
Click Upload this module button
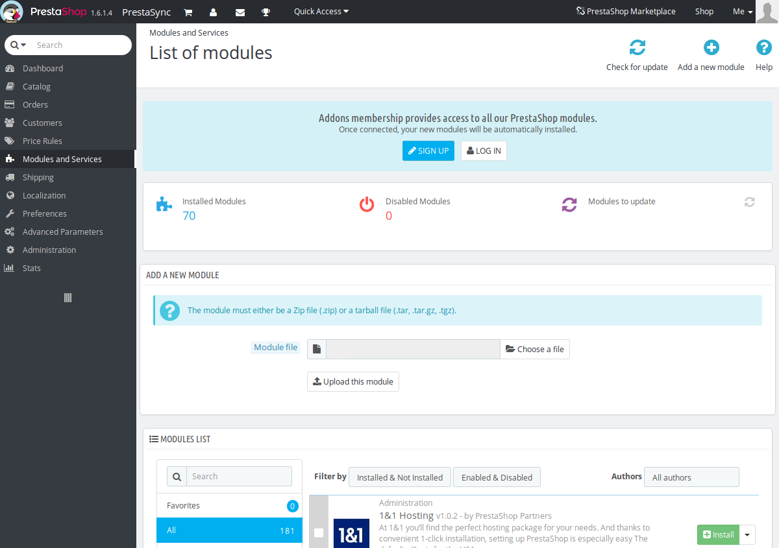[x=353, y=381]
